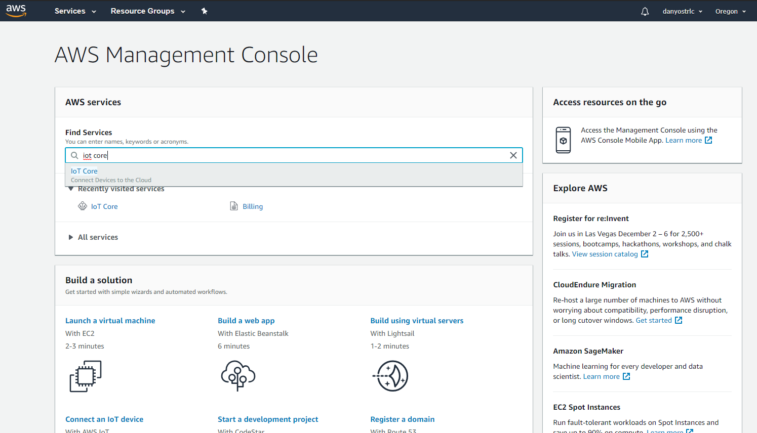Open the Services dropdown menu
This screenshot has height=433, width=757.
pyautogui.click(x=75, y=11)
